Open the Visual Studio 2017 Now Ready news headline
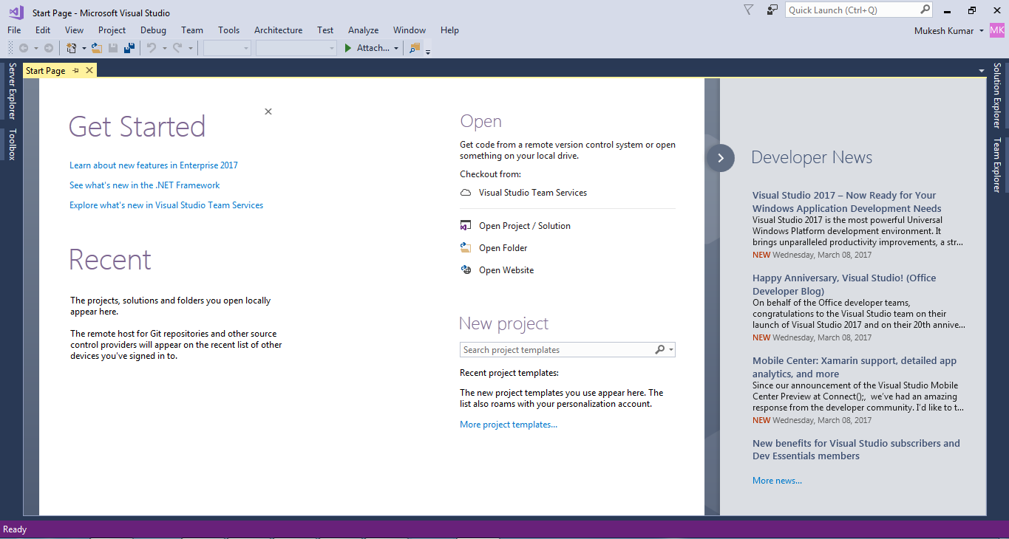The width and height of the screenshot is (1009, 539). [x=847, y=202]
